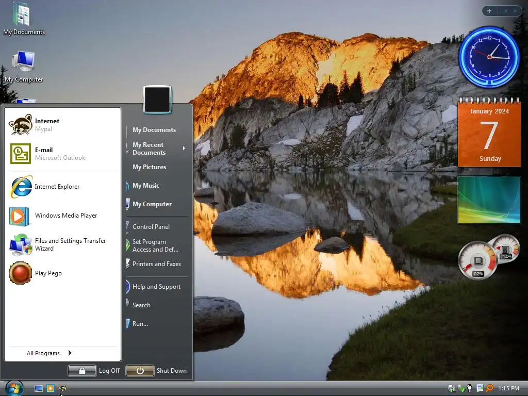
Task: Select My Computer desktop icon
Action: pyautogui.click(x=24, y=67)
